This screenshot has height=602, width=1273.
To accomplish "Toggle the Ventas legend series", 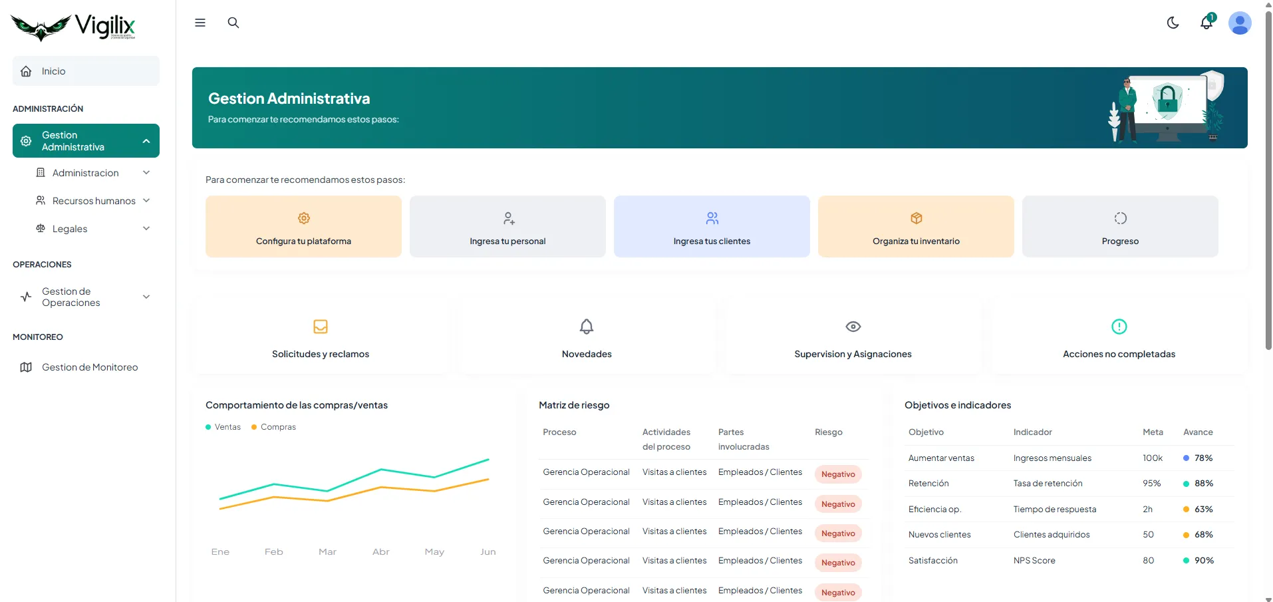I will (x=223, y=427).
